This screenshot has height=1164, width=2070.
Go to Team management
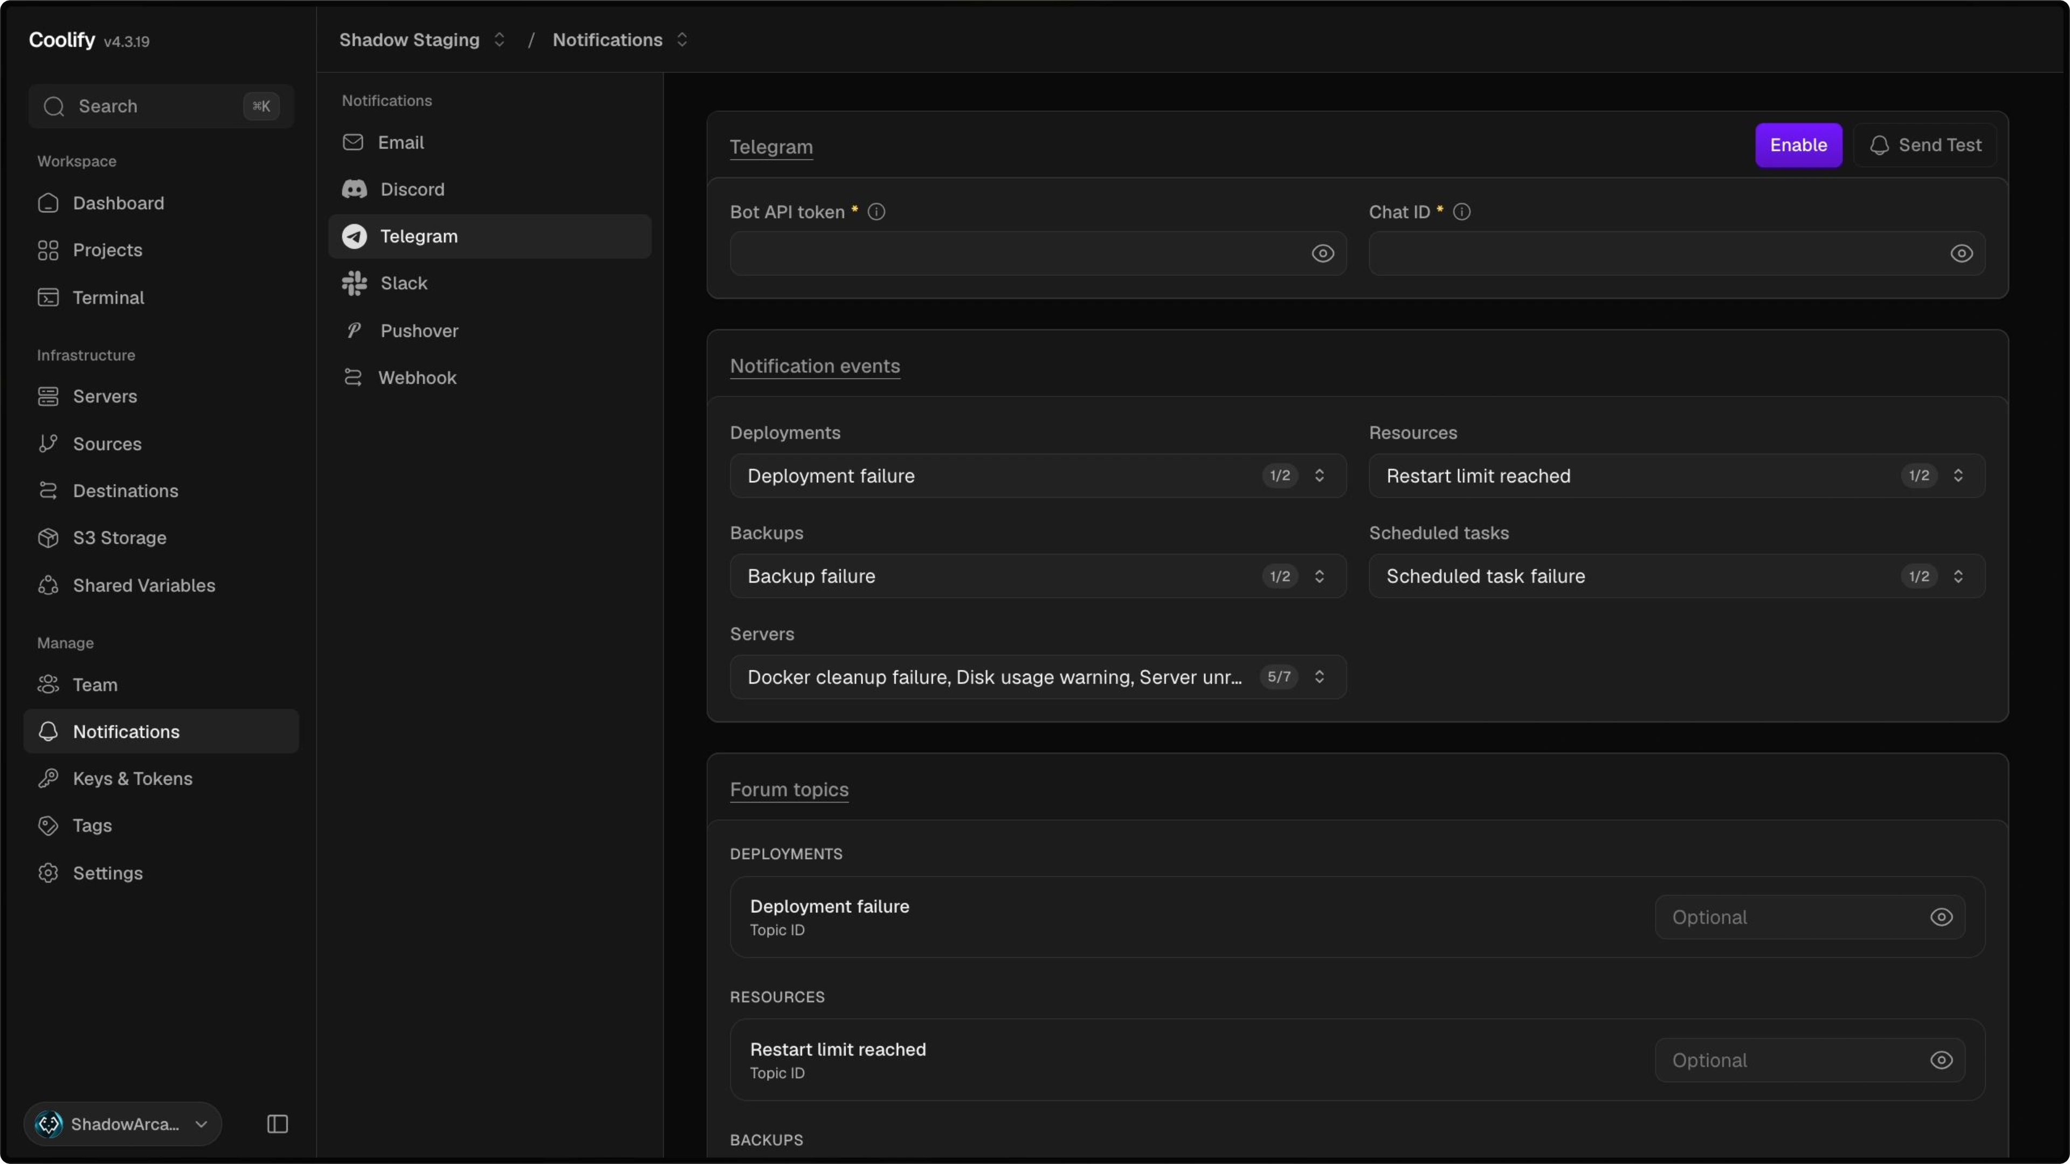click(161, 684)
